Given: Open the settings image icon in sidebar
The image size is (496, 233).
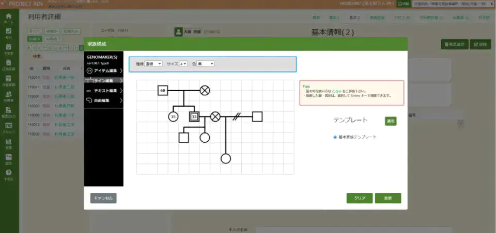Looking at the screenshot, I should pyautogui.click(x=9, y=157).
